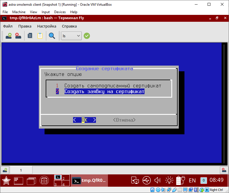Click the EN keyboard layout indicator

[192, 180]
